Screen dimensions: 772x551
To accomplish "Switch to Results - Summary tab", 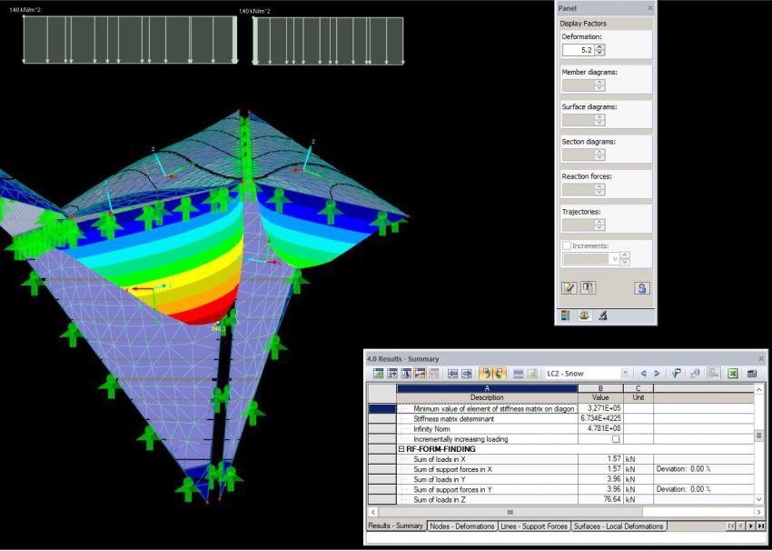I will tap(395, 526).
